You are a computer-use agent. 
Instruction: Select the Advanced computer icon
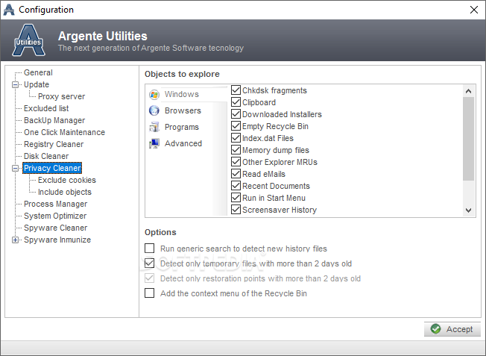(154, 143)
